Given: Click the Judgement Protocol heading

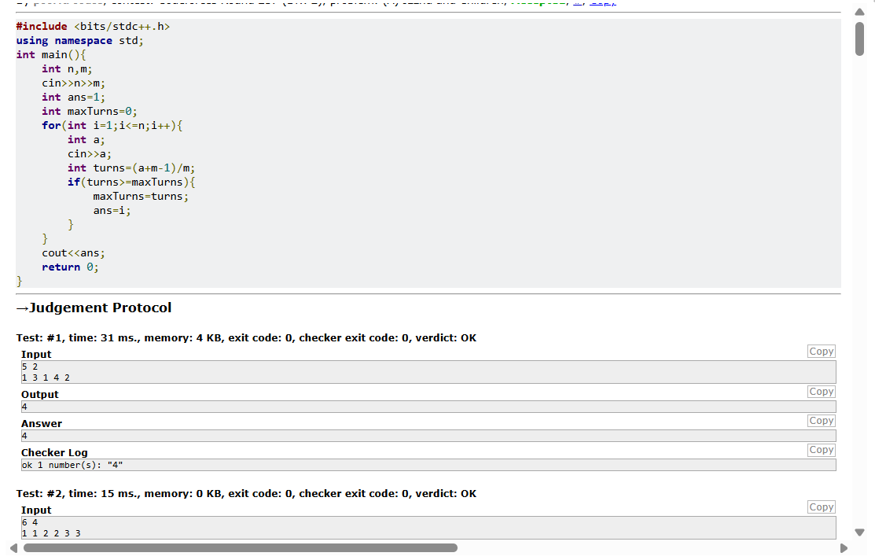Looking at the screenshot, I should tap(94, 308).
